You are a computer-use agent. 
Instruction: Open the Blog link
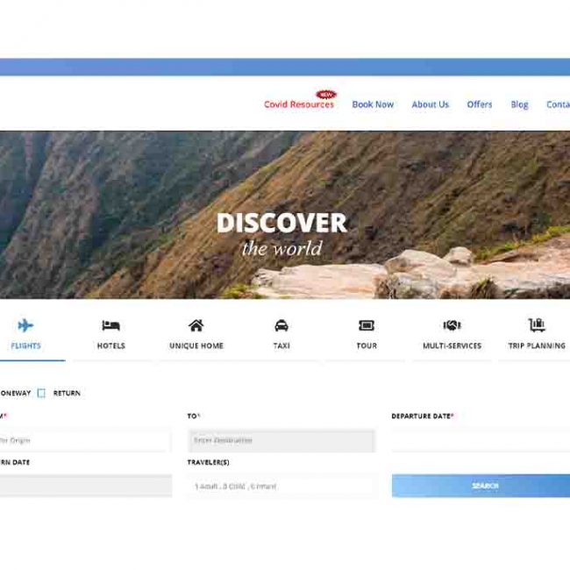pyautogui.click(x=519, y=104)
